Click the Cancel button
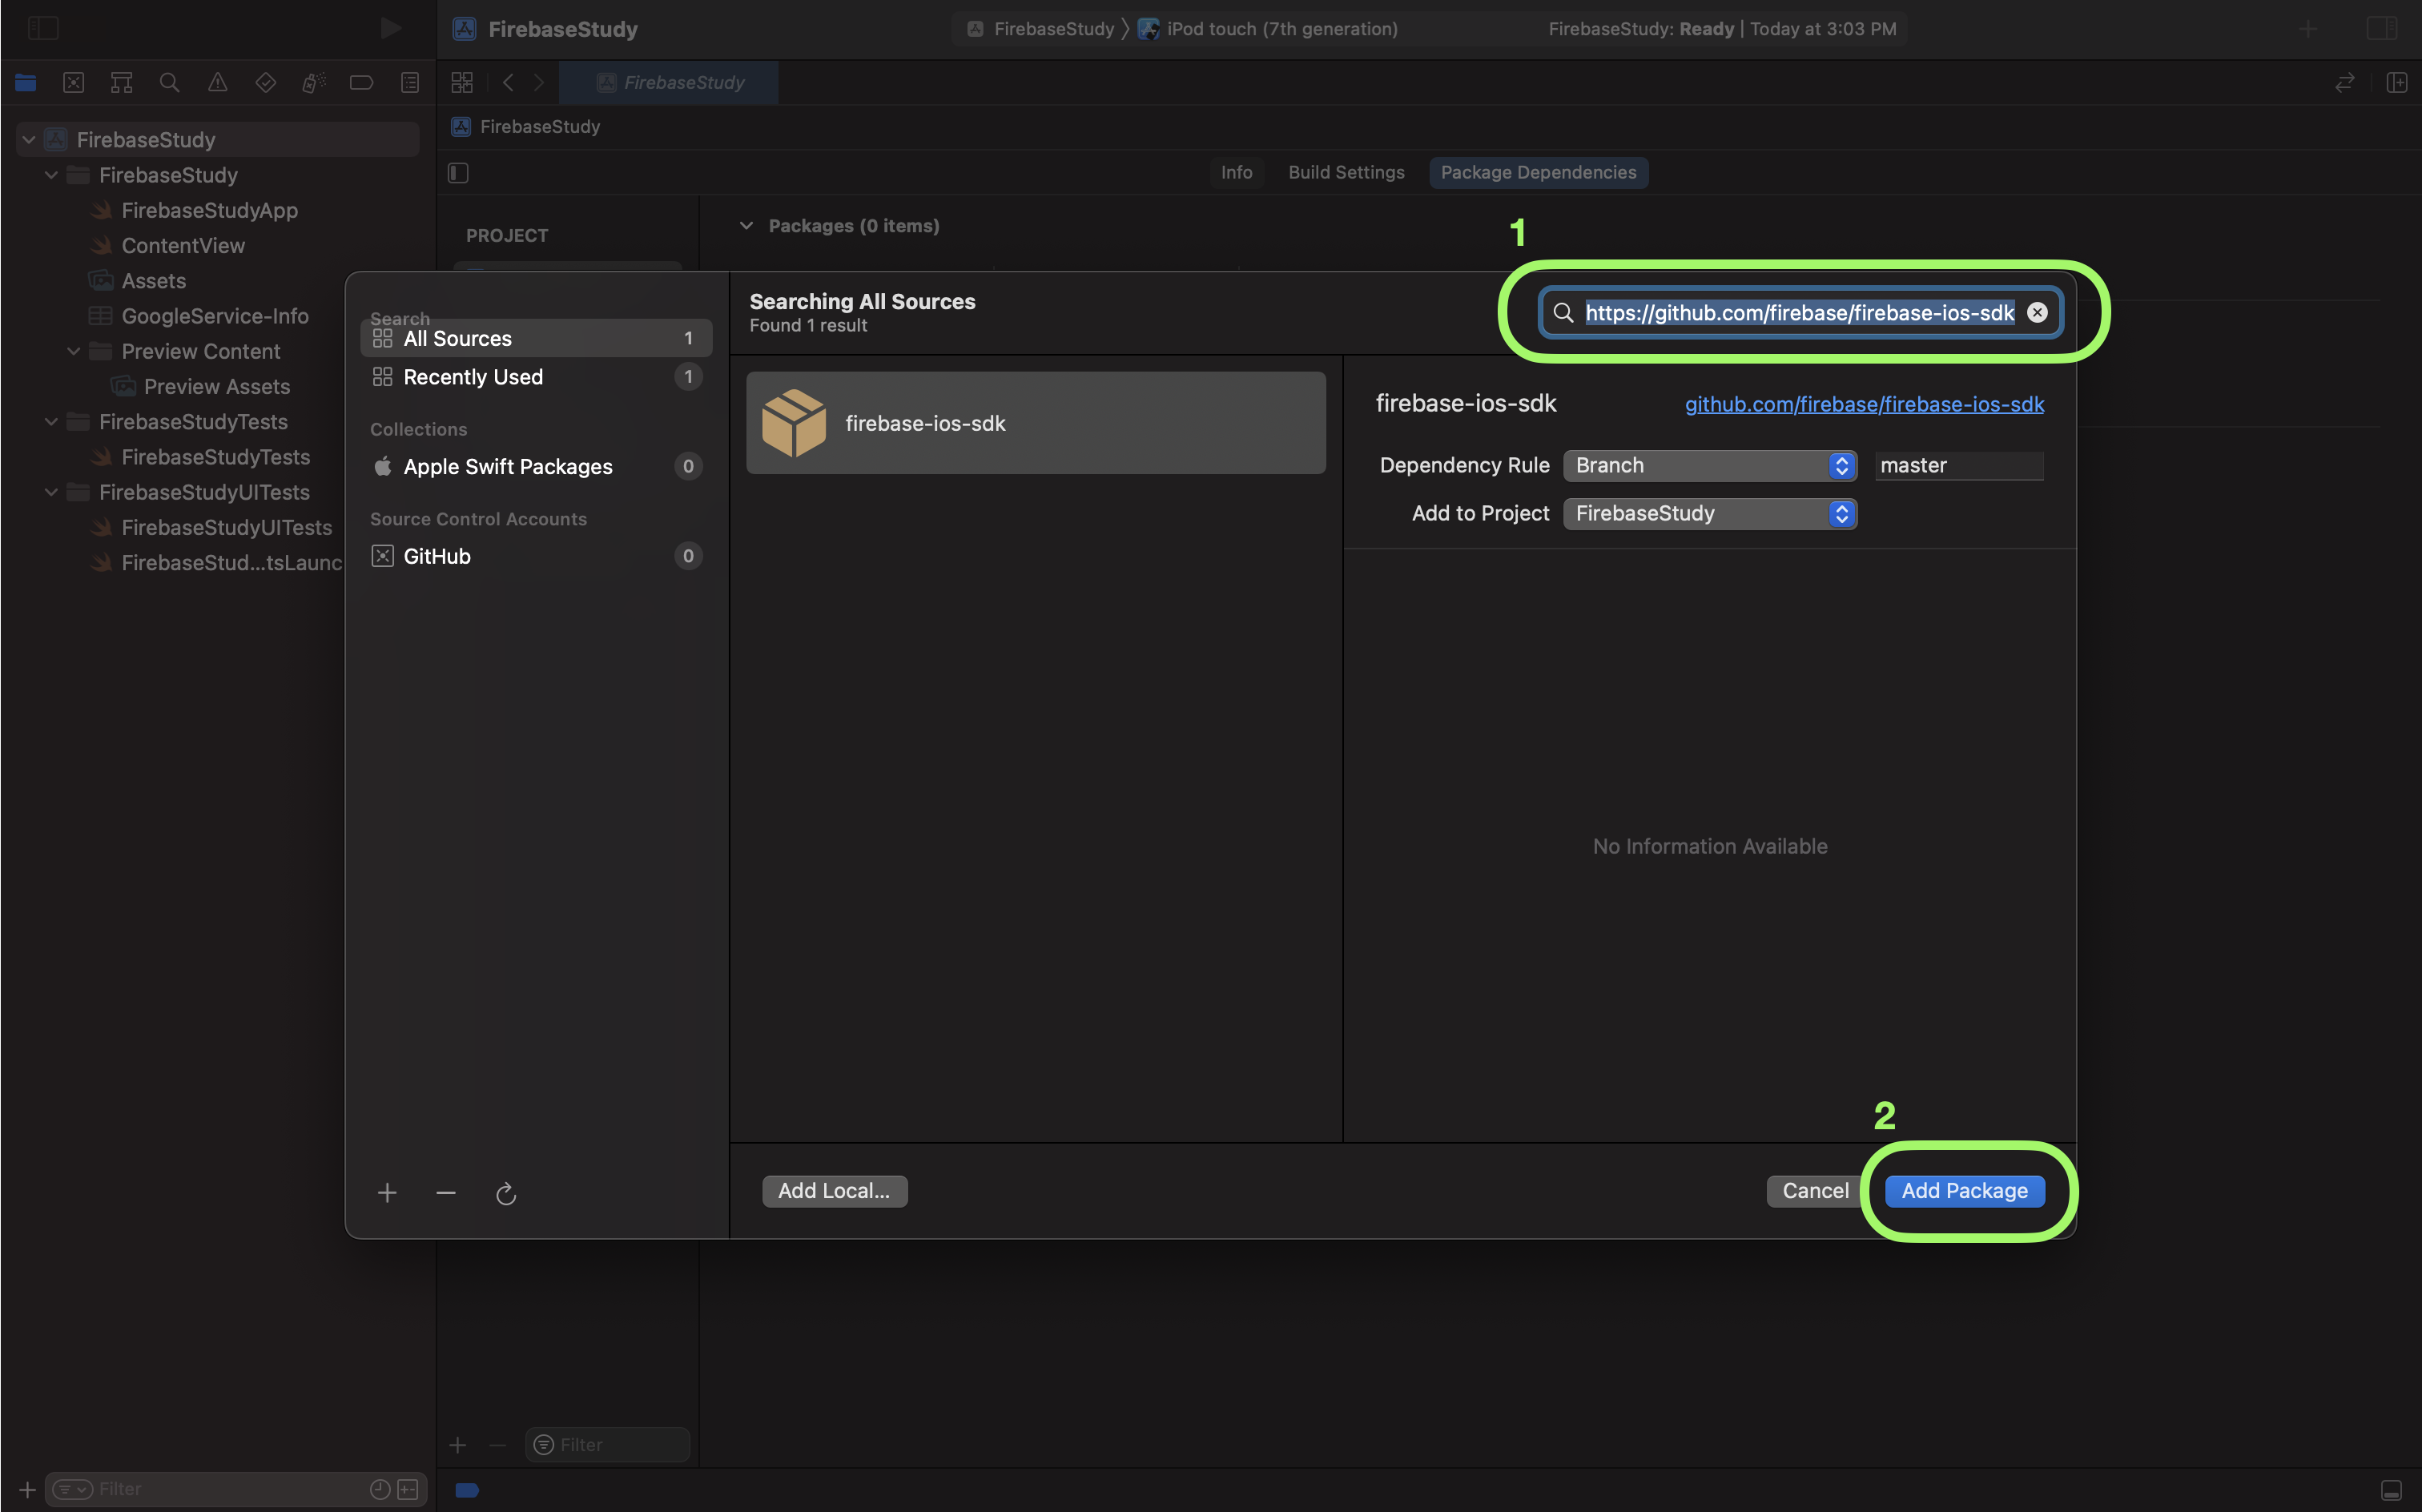 1815,1191
